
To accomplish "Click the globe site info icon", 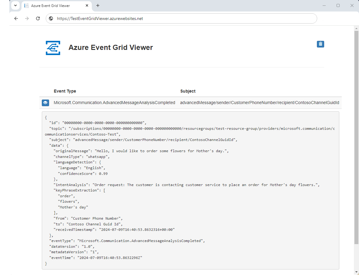I will click(x=51, y=18).
